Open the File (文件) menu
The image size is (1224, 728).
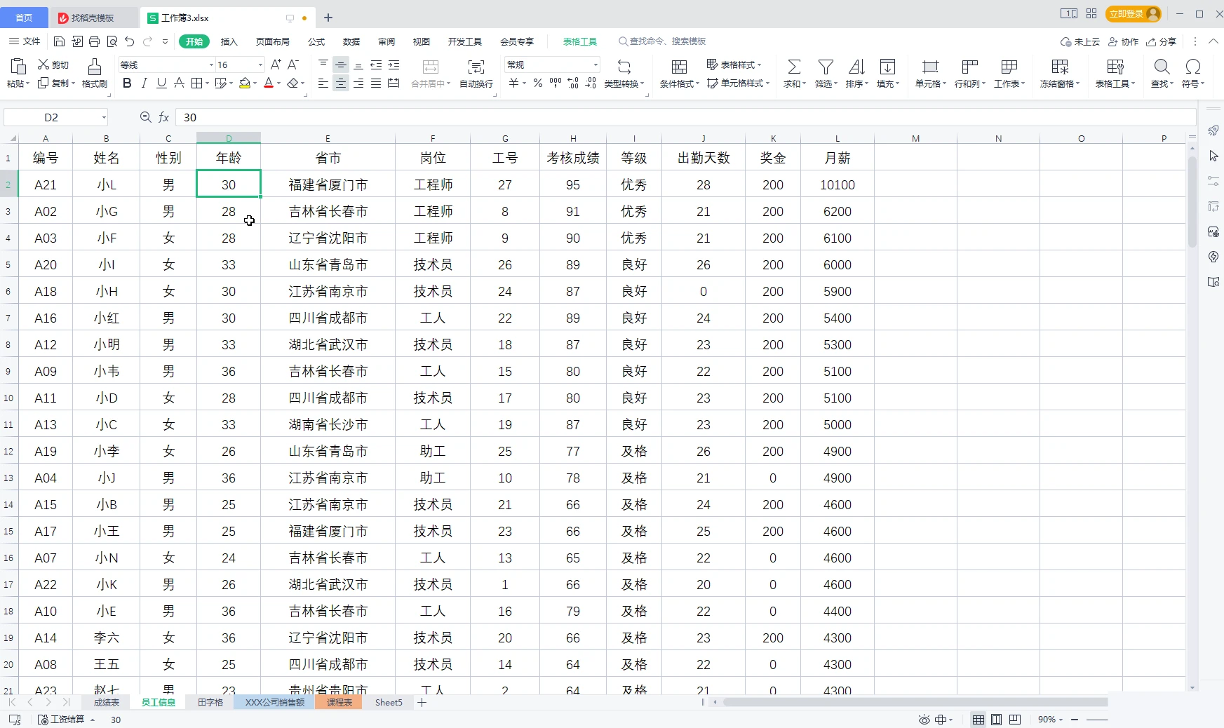point(25,41)
